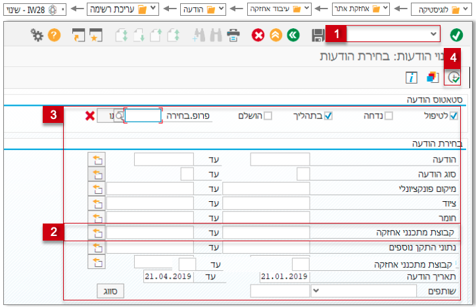
Task: Toggle the לטיפול status checkbox
Action: pos(453,116)
